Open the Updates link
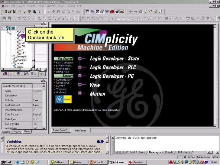 pyautogui.click(x=61, y=92)
